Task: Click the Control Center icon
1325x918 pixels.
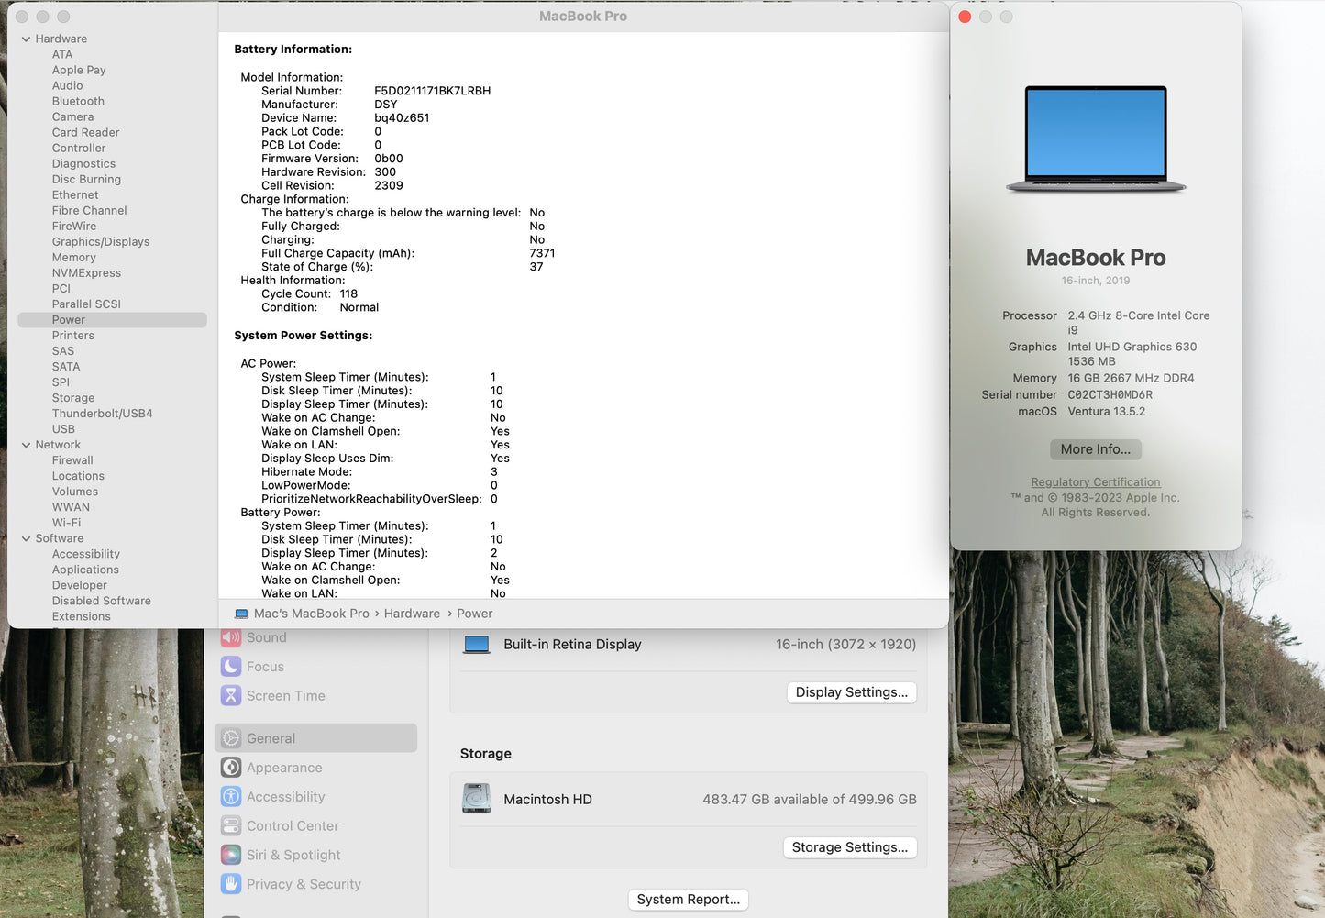Action: pyautogui.click(x=231, y=826)
